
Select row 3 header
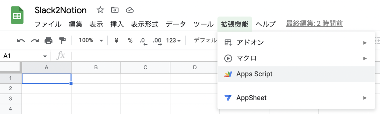[x=10, y=99]
